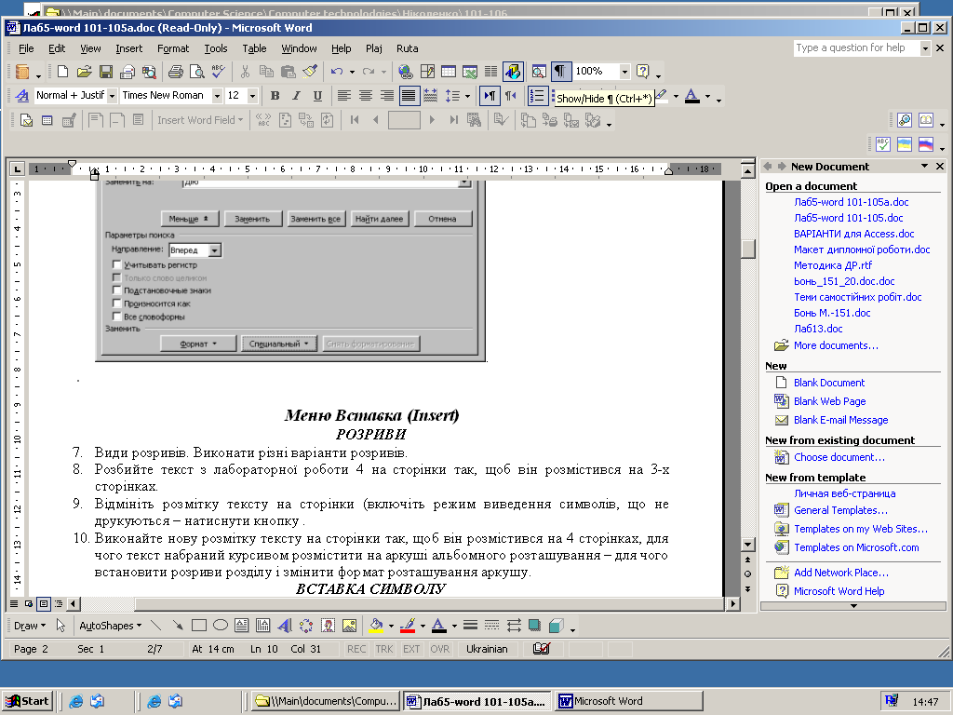Apply red Line Color in Drawing toolbar

pyautogui.click(x=408, y=625)
